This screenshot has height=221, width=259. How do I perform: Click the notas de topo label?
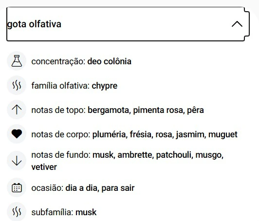coord(58,110)
